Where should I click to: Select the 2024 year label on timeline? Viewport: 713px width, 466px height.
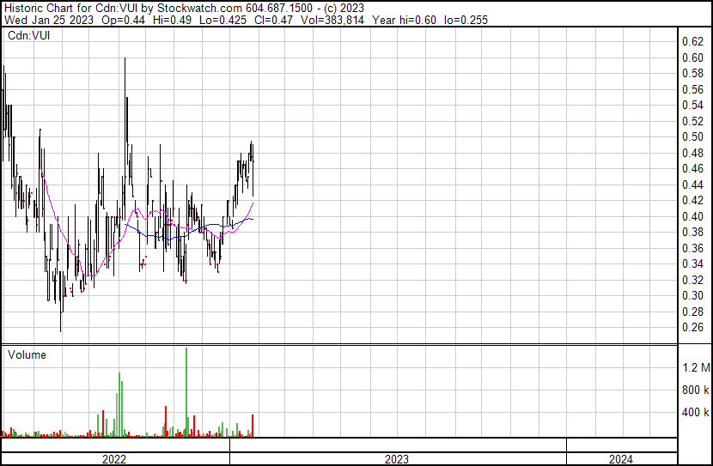(x=620, y=459)
